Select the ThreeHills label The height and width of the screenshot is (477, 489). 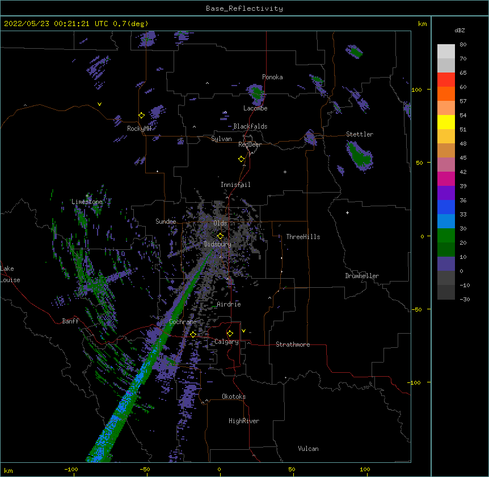303,237
